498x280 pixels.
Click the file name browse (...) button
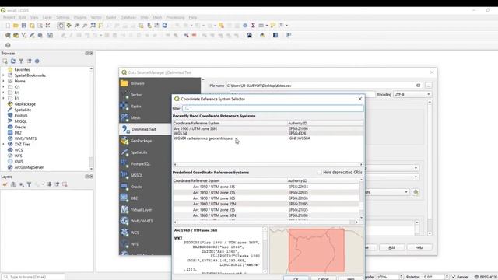428,86
